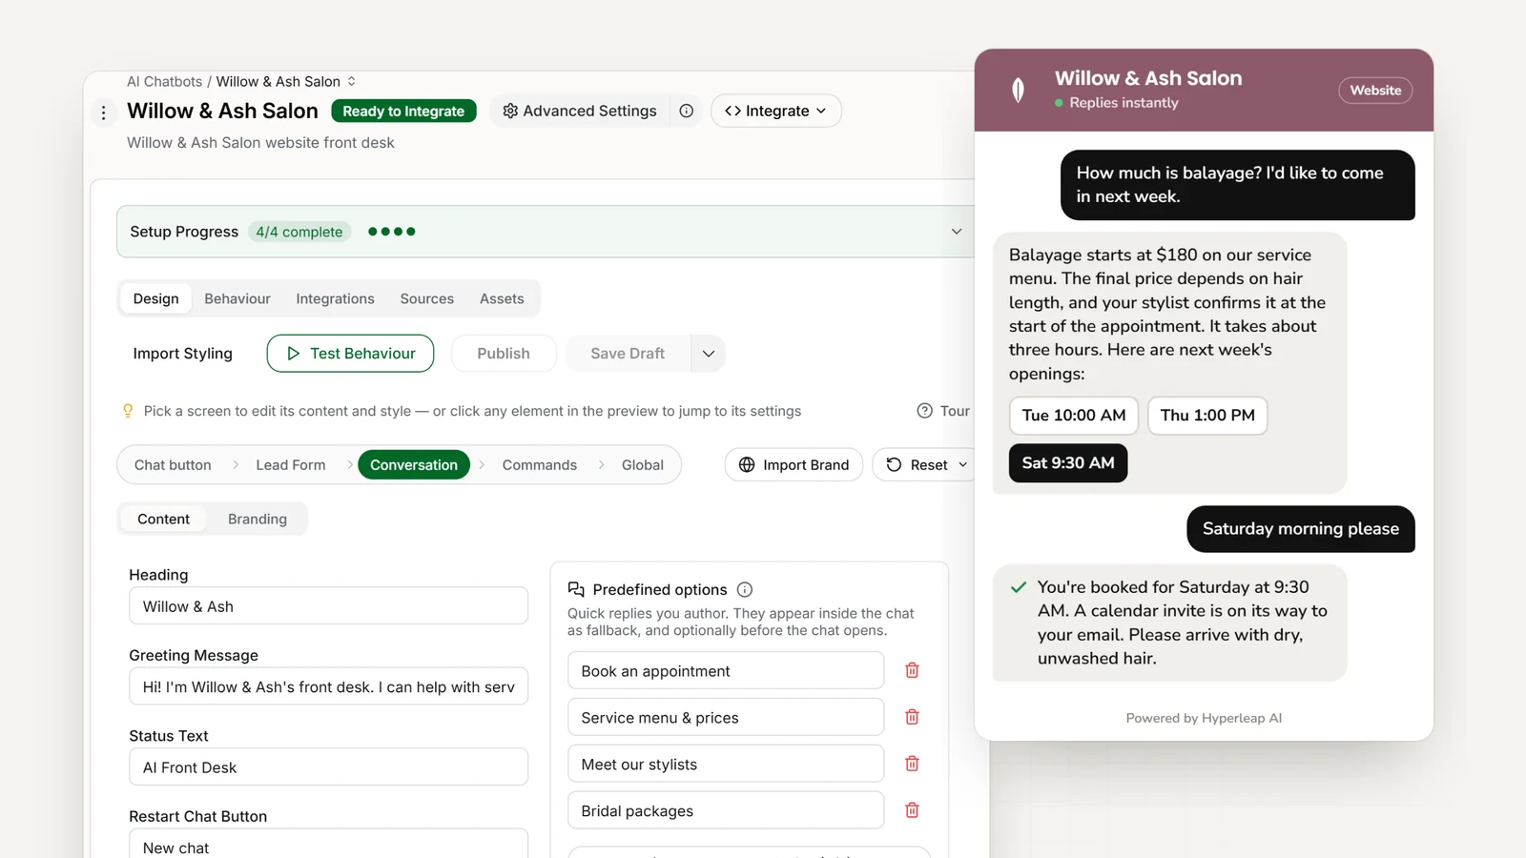Click the info icon next to Advanced Settings
Image resolution: width=1526 pixels, height=858 pixels.
click(x=687, y=111)
